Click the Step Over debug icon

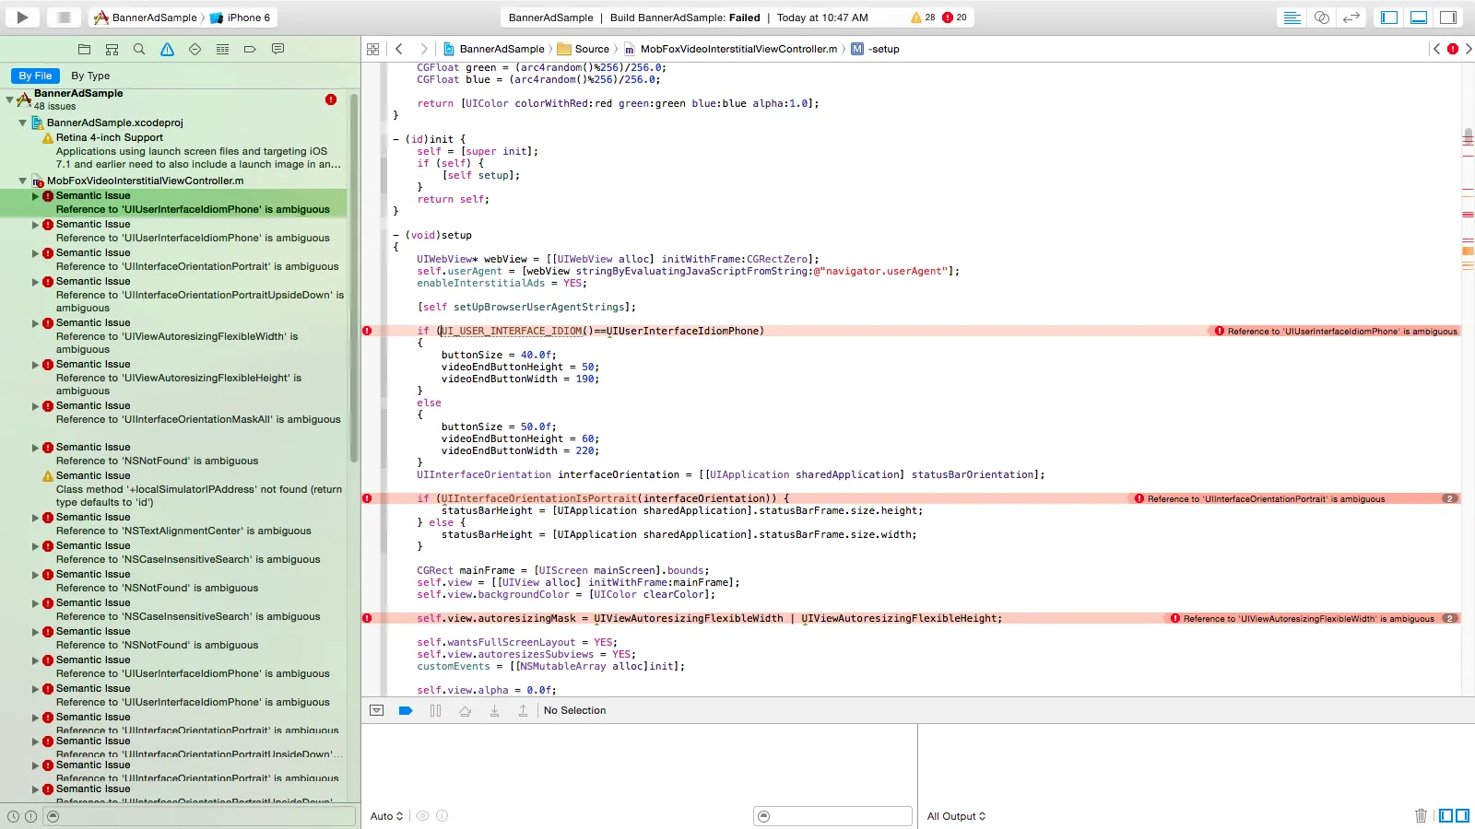[465, 711]
